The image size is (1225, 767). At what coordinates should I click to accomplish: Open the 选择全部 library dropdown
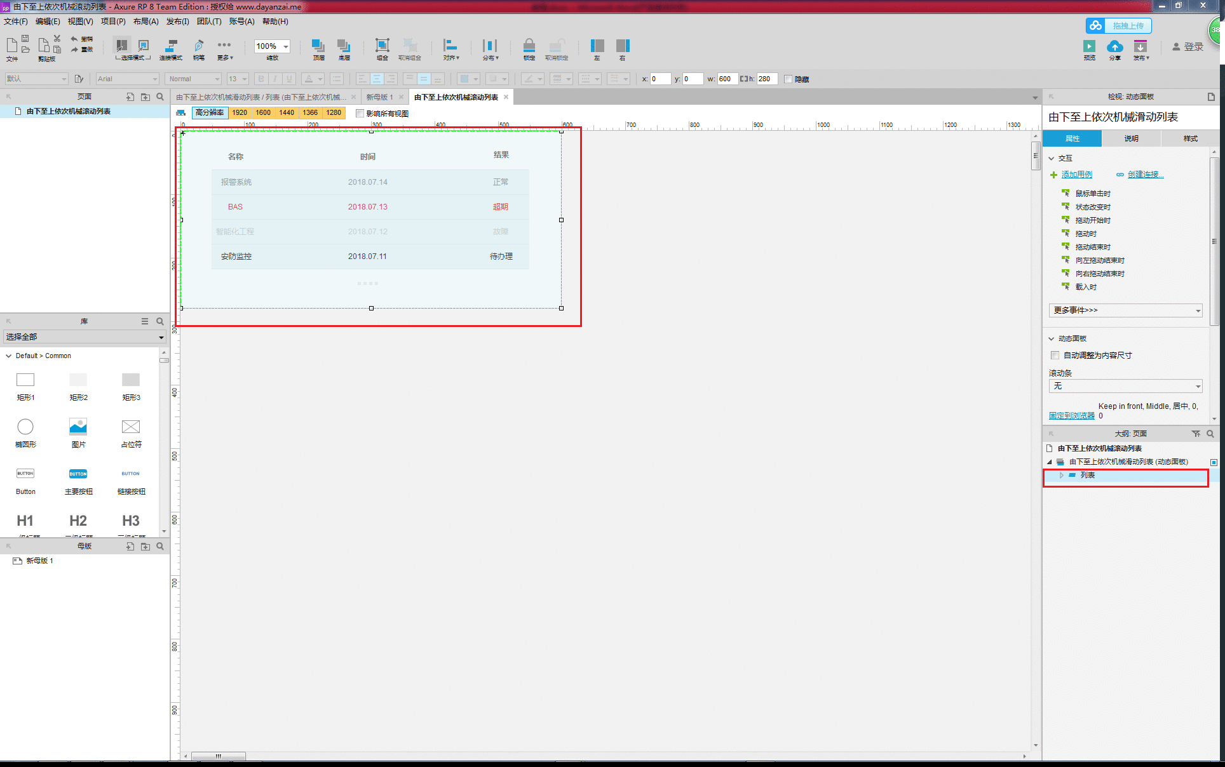[85, 337]
